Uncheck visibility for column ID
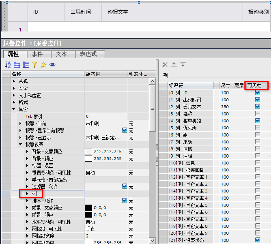 257,93
